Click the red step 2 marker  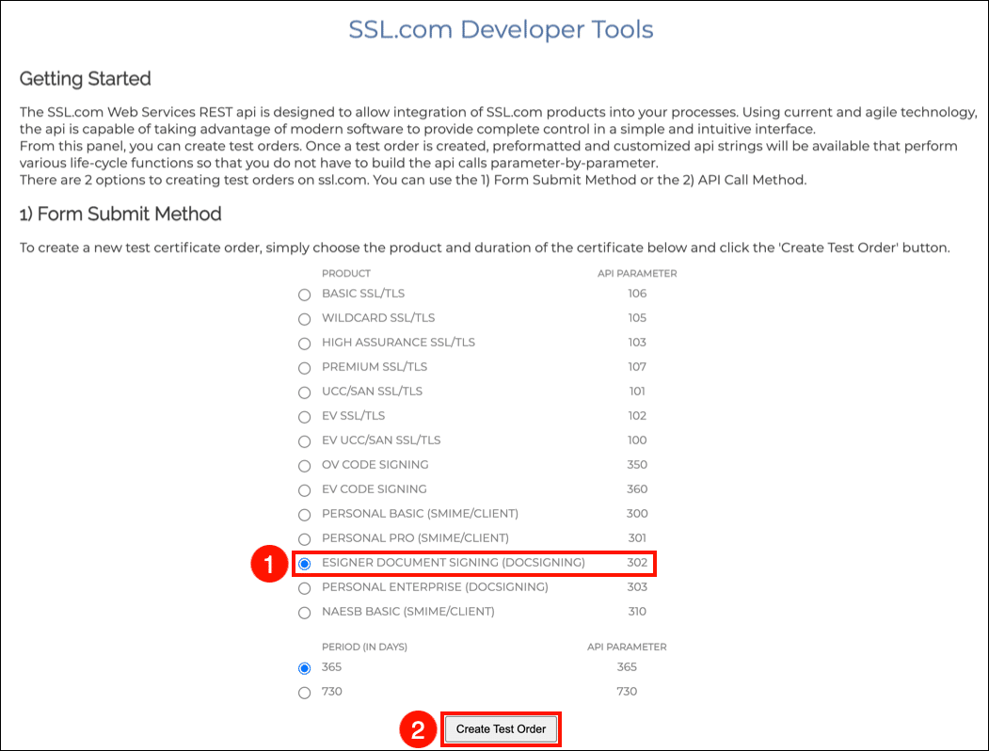coord(419,729)
